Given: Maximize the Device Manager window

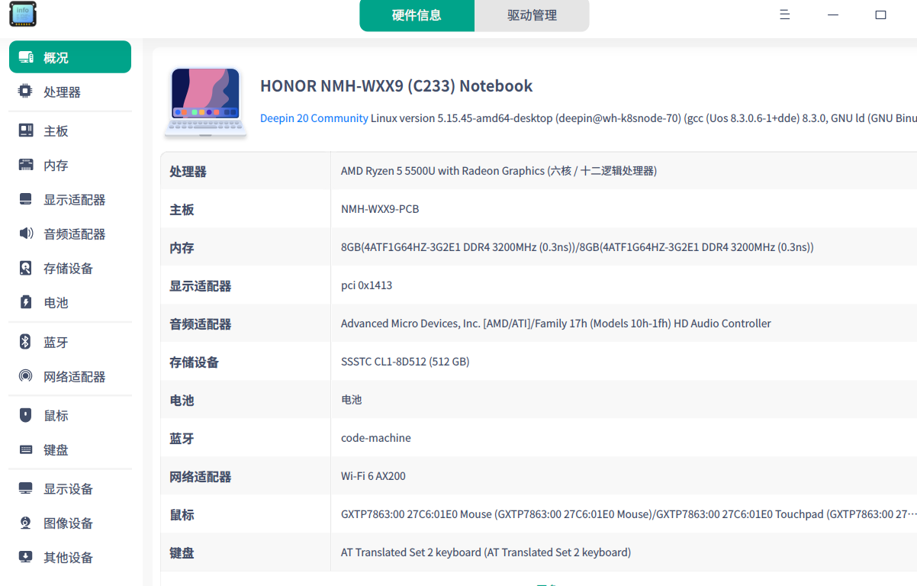Looking at the screenshot, I should [880, 14].
